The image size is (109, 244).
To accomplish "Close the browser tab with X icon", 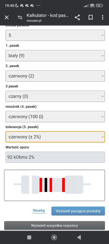I will pyautogui.click(x=7, y=17).
